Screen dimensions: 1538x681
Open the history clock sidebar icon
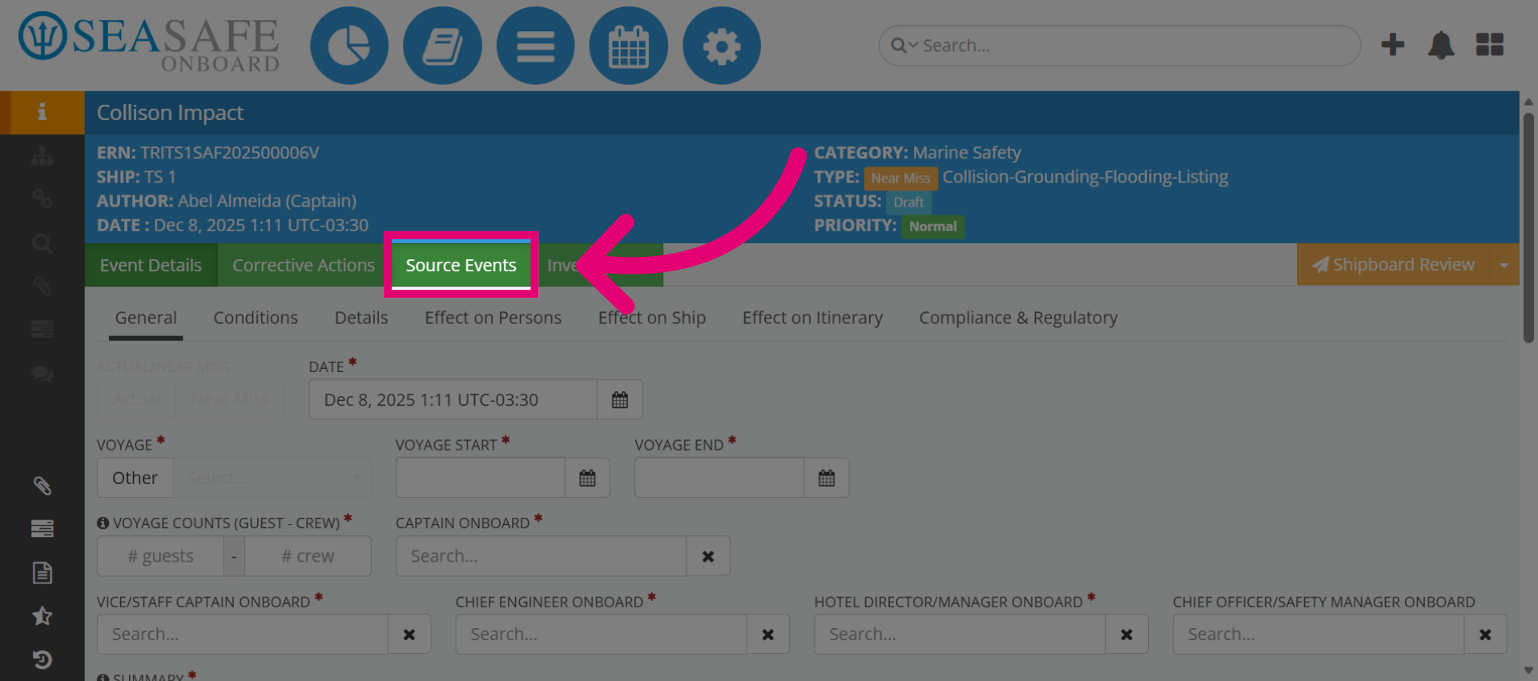[42, 659]
